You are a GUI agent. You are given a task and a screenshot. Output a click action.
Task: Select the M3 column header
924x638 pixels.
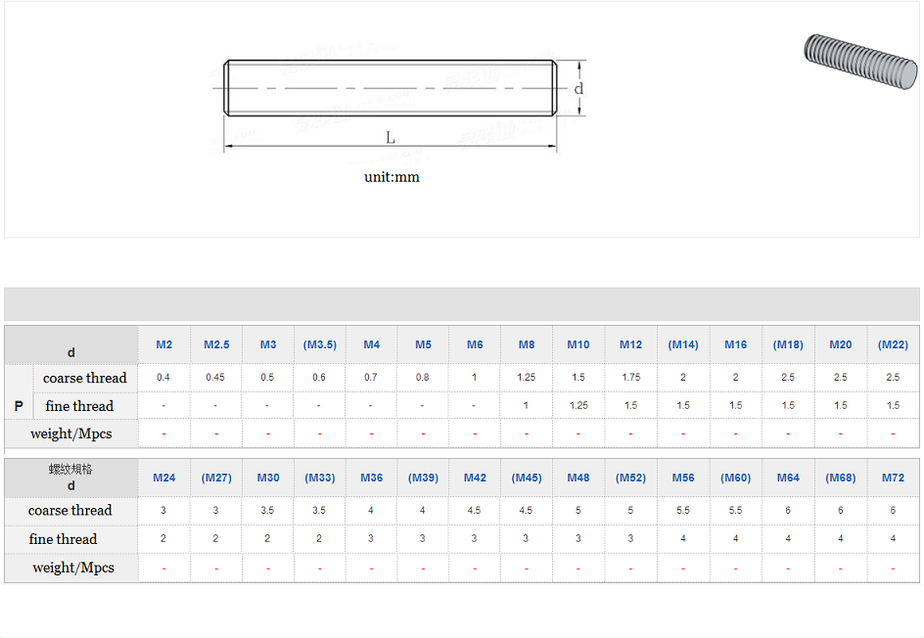(268, 344)
